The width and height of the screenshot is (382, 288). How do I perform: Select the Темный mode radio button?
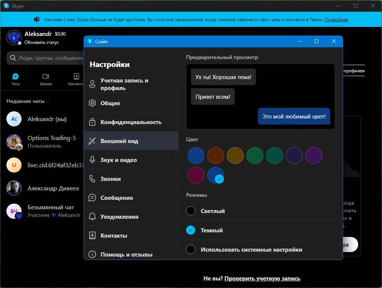coord(191,230)
